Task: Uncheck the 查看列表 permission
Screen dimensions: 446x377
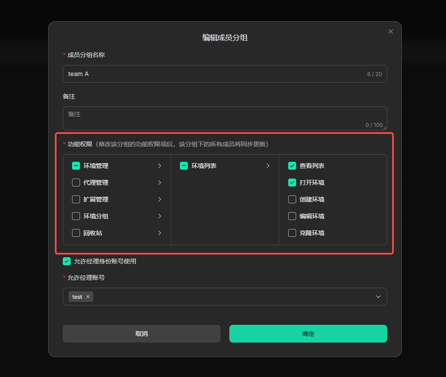Action: pos(292,166)
